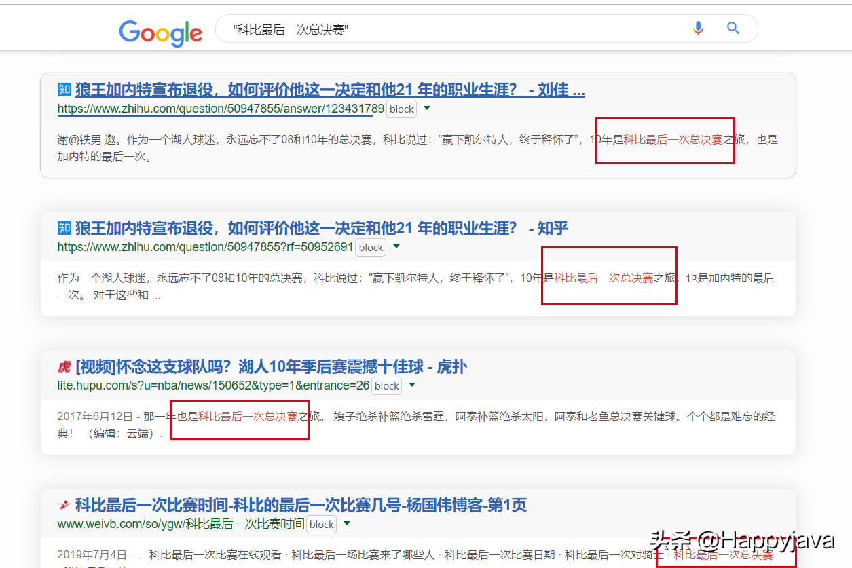Click snippet text starting 谢@铁男 邀
852x568 pixels.
point(418,148)
